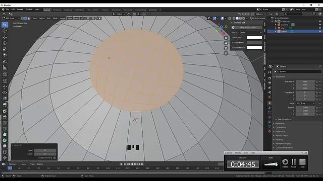Expand the Viewport Display panel
323x181 pixels.
coord(283,144)
